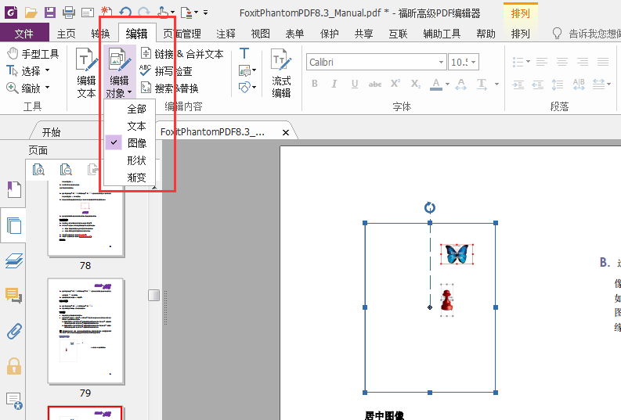The height and width of the screenshot is (420, 621).
Task: Reduce page thumbnails in the Pages panel
Action: 66,169
